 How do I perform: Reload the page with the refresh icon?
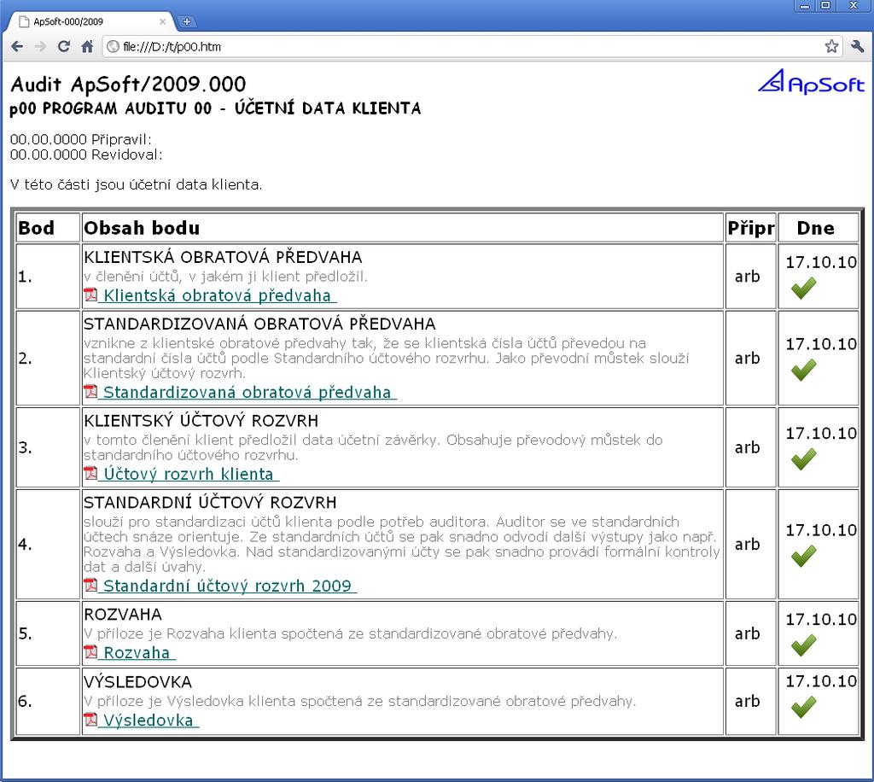(x=63, y=47)
